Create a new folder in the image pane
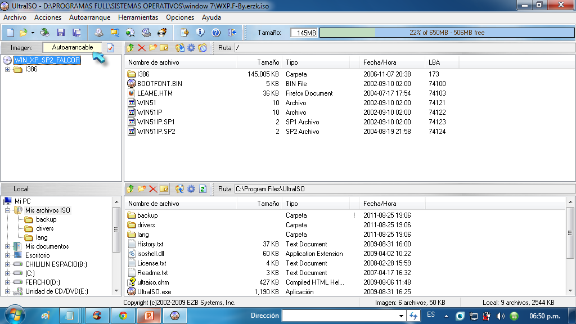Viewport: 576px width, 324px height. click(153, 48)
